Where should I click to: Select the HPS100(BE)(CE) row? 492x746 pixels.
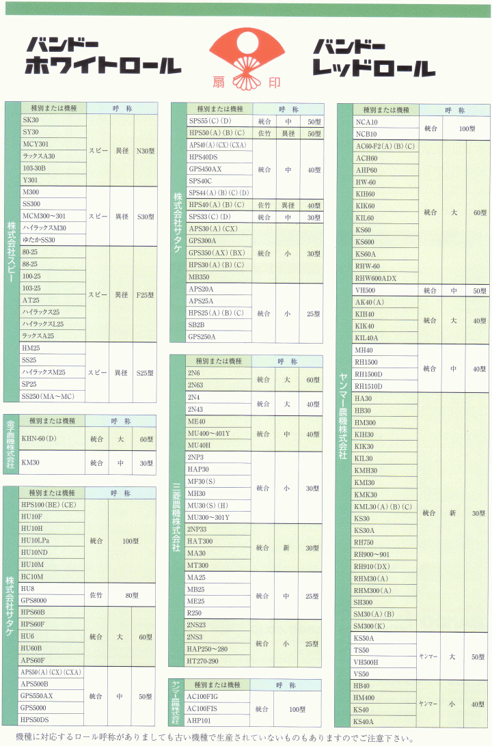click(51, 505)
